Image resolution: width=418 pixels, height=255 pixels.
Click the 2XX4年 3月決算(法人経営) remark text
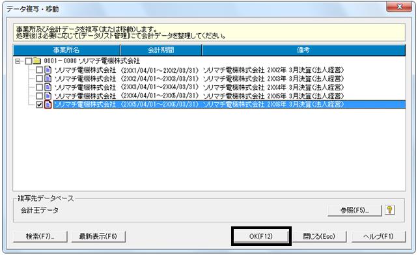pos(306,87)
